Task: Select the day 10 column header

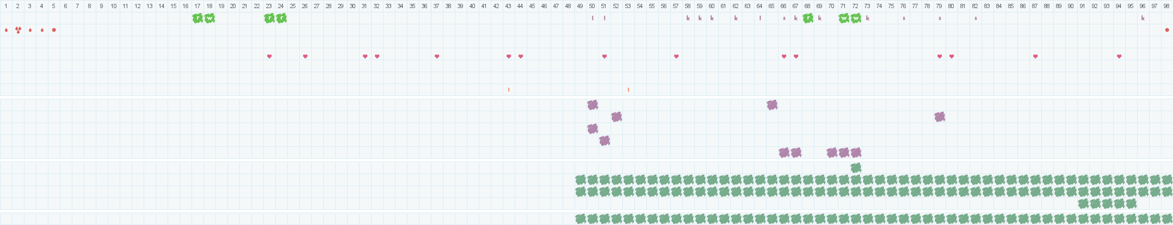Action: [114, 6]
